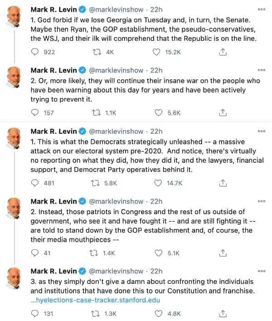Screen dimensions: 272x321
Task: Open Mark R. Levin avatar on first tweet
Action: coord(14,17)
